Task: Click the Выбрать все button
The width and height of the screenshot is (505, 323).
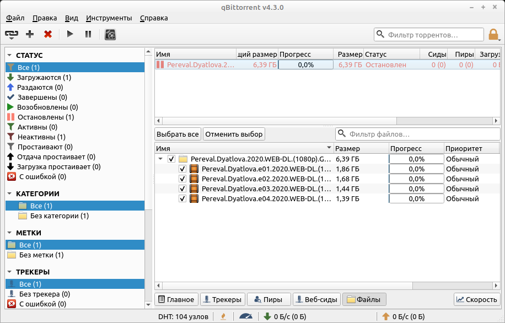Action: [x=178, y=134]
